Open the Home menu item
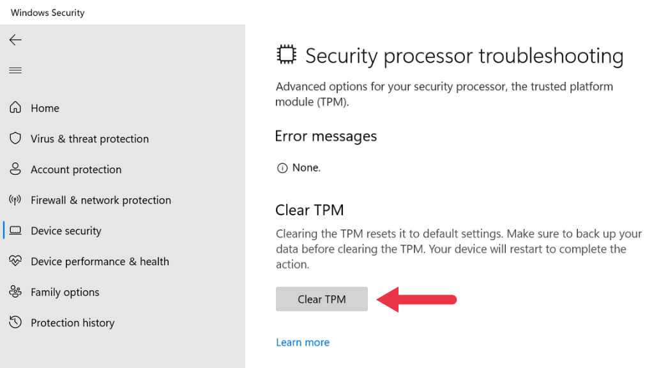Image resolution: width=654 pixels, height=368 pixels. [45, 108]
